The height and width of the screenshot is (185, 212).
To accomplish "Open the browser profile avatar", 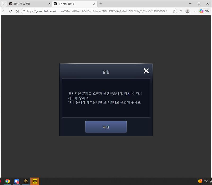I will 188,11.
